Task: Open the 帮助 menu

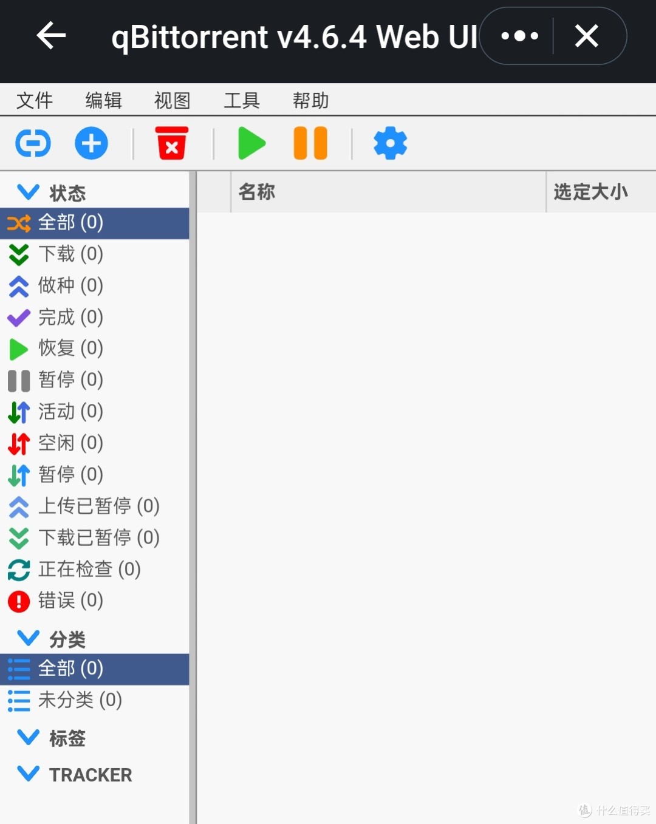Action: pyautogui.click(x=311, y=100)
